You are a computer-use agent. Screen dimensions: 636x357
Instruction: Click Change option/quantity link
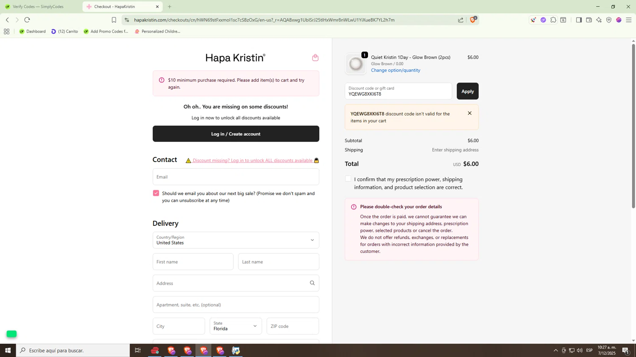point(396,70)
